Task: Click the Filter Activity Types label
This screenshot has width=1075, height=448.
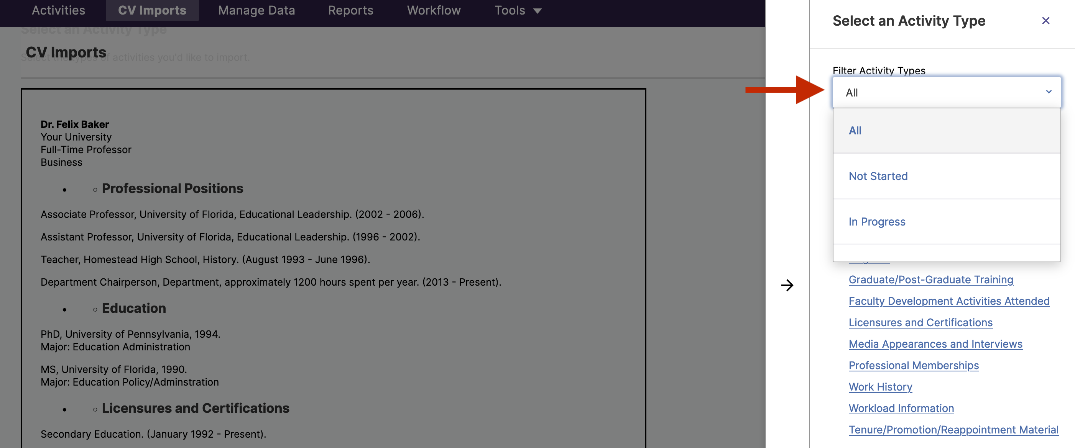Action: click(x=879, y=70)
